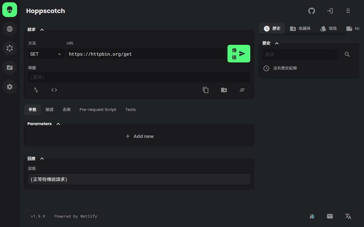Click the 傳送 send button text
The width and height of the screenshot is (364, 227).
click(x=234, y=54)
